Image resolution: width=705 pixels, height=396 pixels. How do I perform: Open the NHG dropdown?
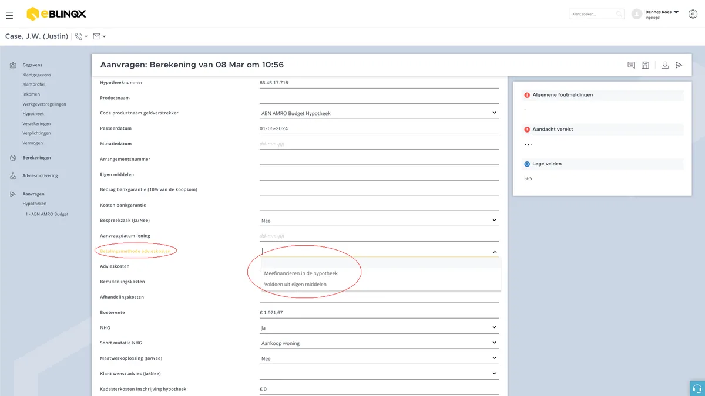point(379,327)
